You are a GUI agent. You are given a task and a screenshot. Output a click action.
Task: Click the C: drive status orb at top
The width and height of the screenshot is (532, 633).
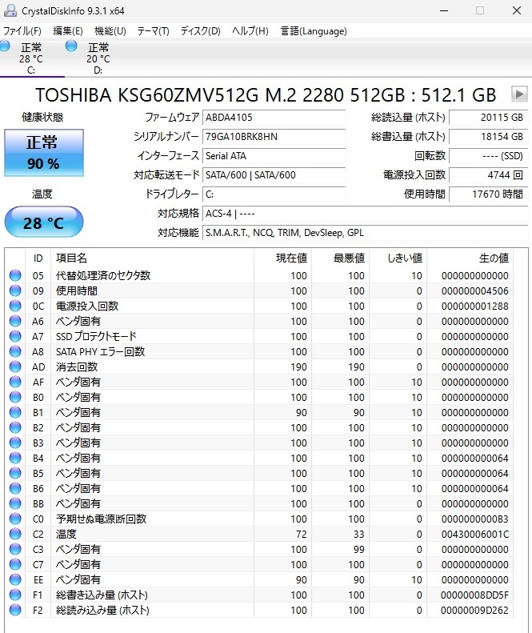pos(5,46)
